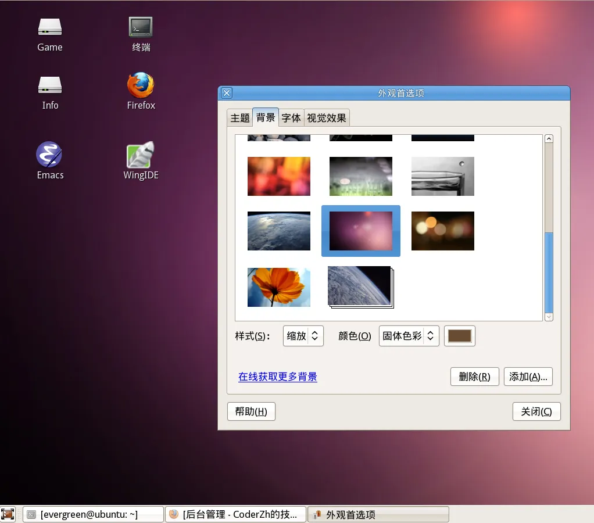Click the wallpaper list scrollbar up arrow
The width and height of the screenshot is (594, 523).
[x=549, y=139]
